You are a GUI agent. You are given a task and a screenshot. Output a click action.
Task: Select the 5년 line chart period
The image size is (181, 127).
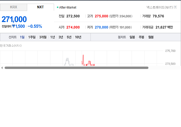[x=69, y=37]
